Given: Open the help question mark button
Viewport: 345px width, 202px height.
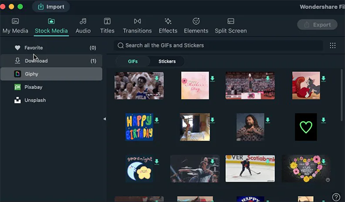Looking at the screenshot, I should (x=336, y=197).
